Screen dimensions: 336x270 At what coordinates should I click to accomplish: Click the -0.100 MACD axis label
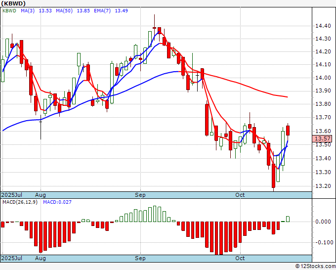[324, 242]
